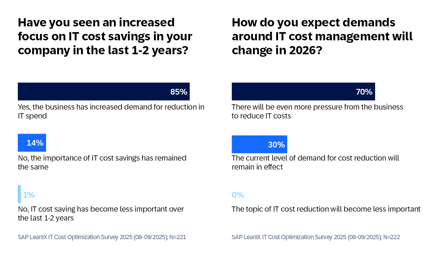
Task: Click "The topic of IT cost reduction" statement
Action: tap(326, 209)
